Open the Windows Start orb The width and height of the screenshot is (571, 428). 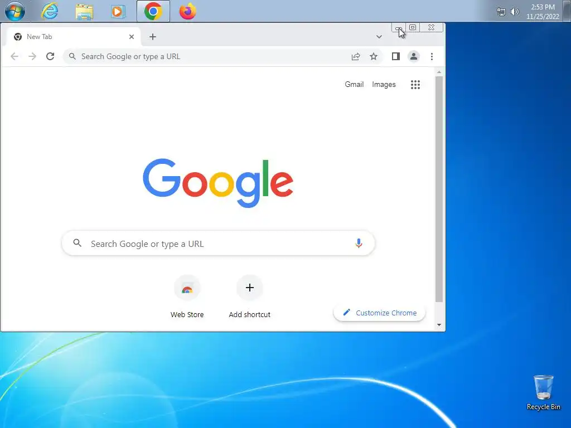[14, 11]
